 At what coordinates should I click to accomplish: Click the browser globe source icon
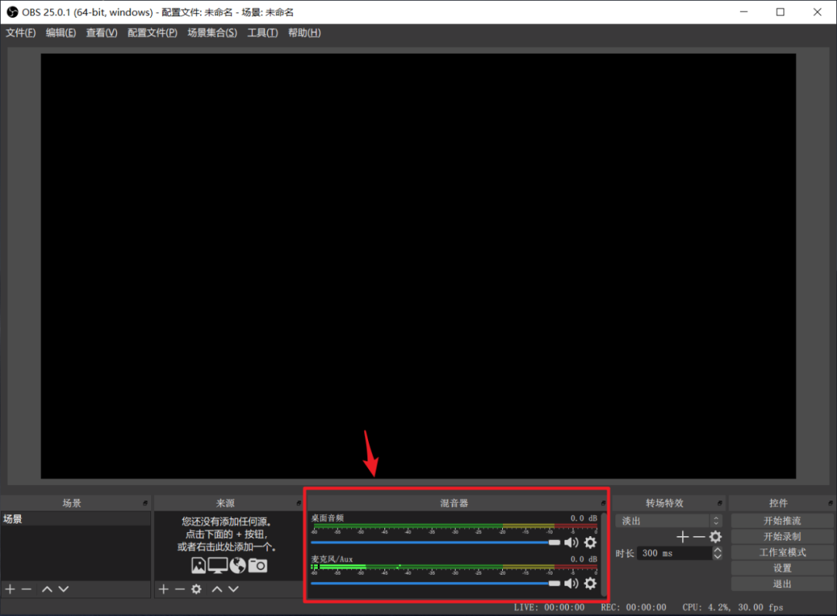[238, 566]
